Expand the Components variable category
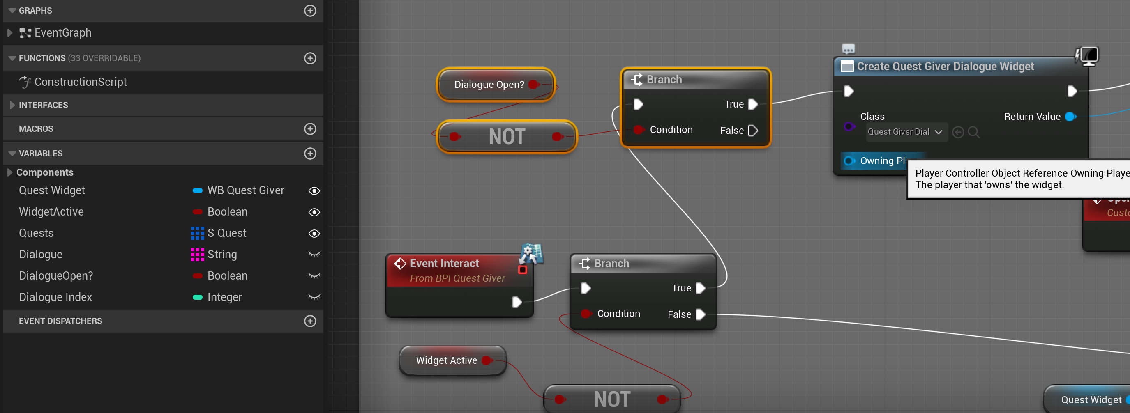 click(9, 172)
